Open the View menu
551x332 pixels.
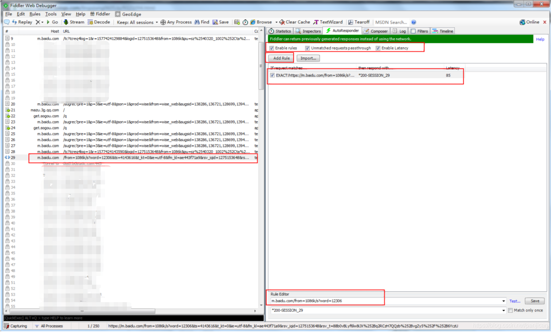click(x=66, y=14)
